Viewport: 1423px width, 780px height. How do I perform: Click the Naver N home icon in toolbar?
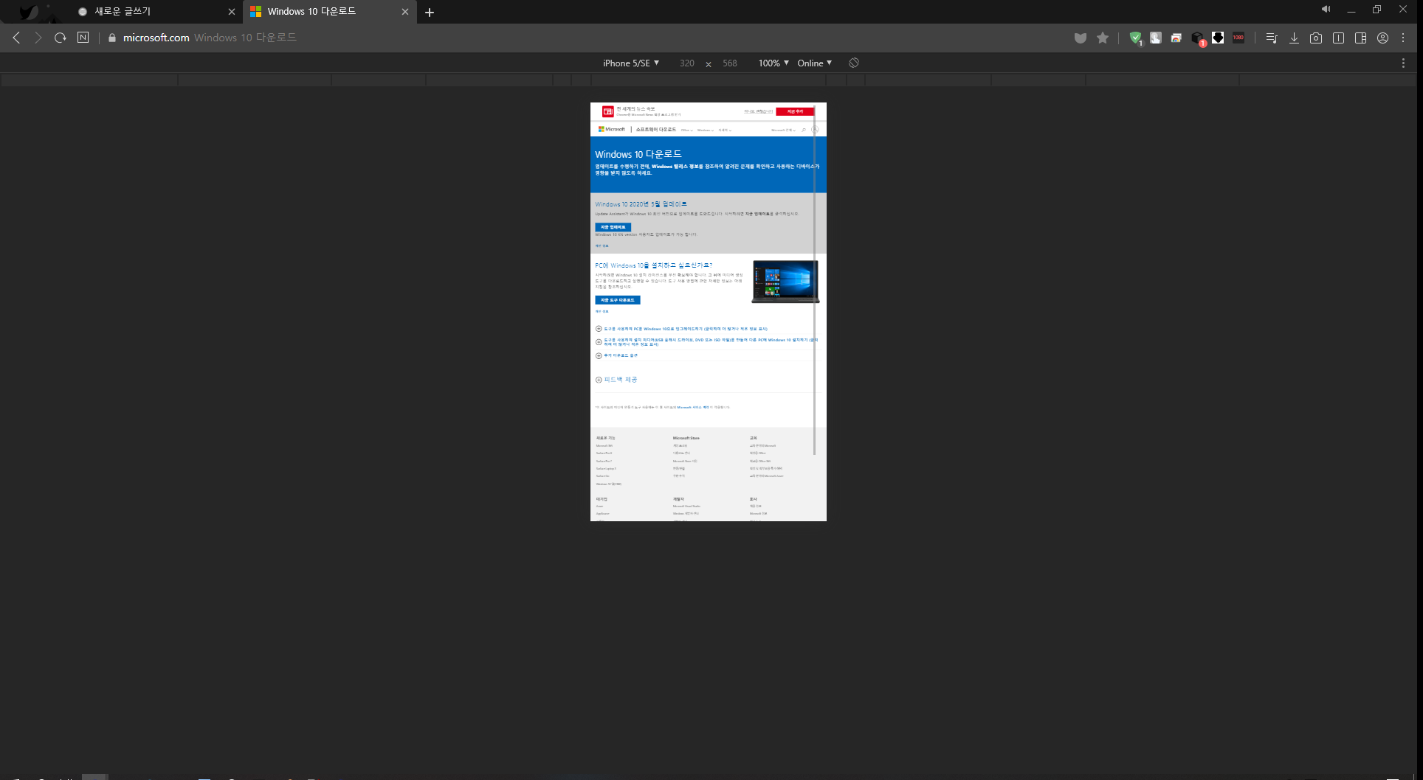pos(83,38)
